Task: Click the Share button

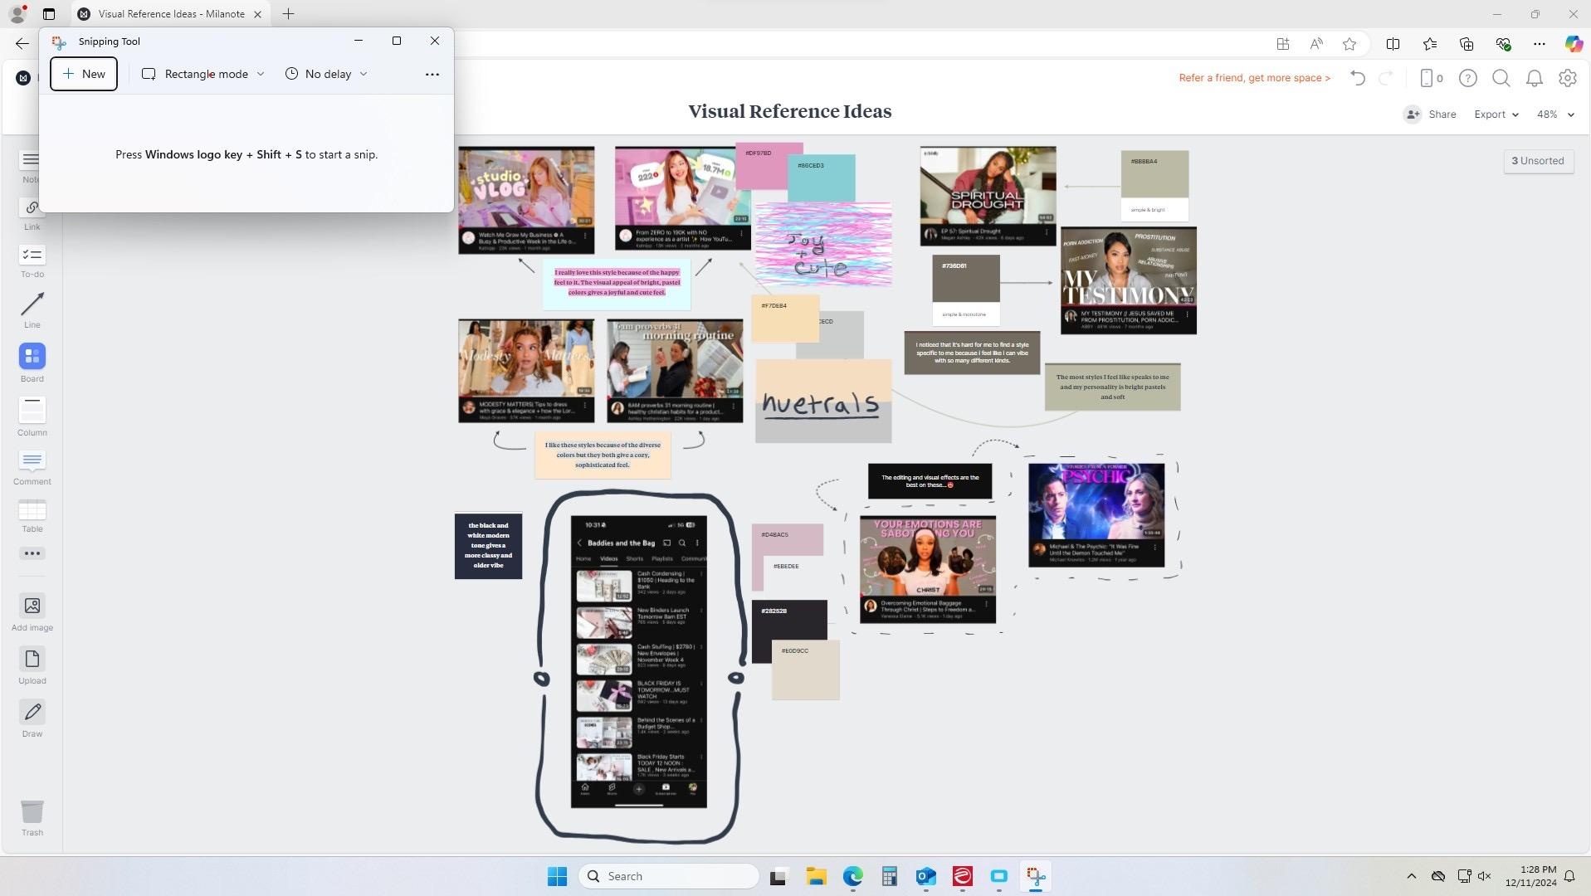Action: tap(1430, 114)
